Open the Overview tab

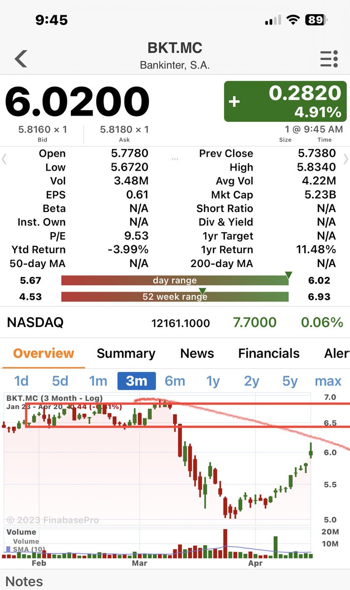pyautogui.click(x=43, y=354)
